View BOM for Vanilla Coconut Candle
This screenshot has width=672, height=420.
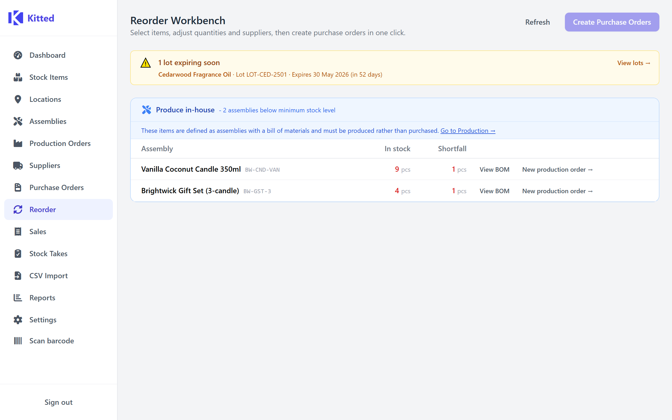tap(494, 170)
